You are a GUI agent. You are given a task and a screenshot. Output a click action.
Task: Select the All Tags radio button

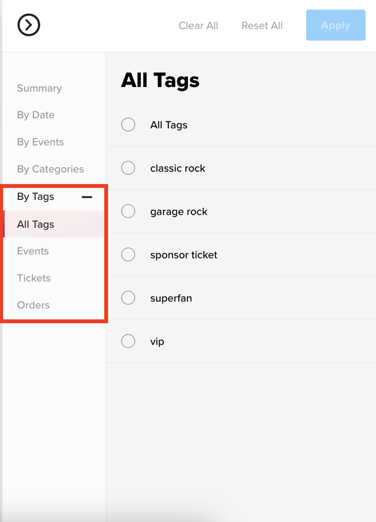pyautogui.click(x=128, y=125)
